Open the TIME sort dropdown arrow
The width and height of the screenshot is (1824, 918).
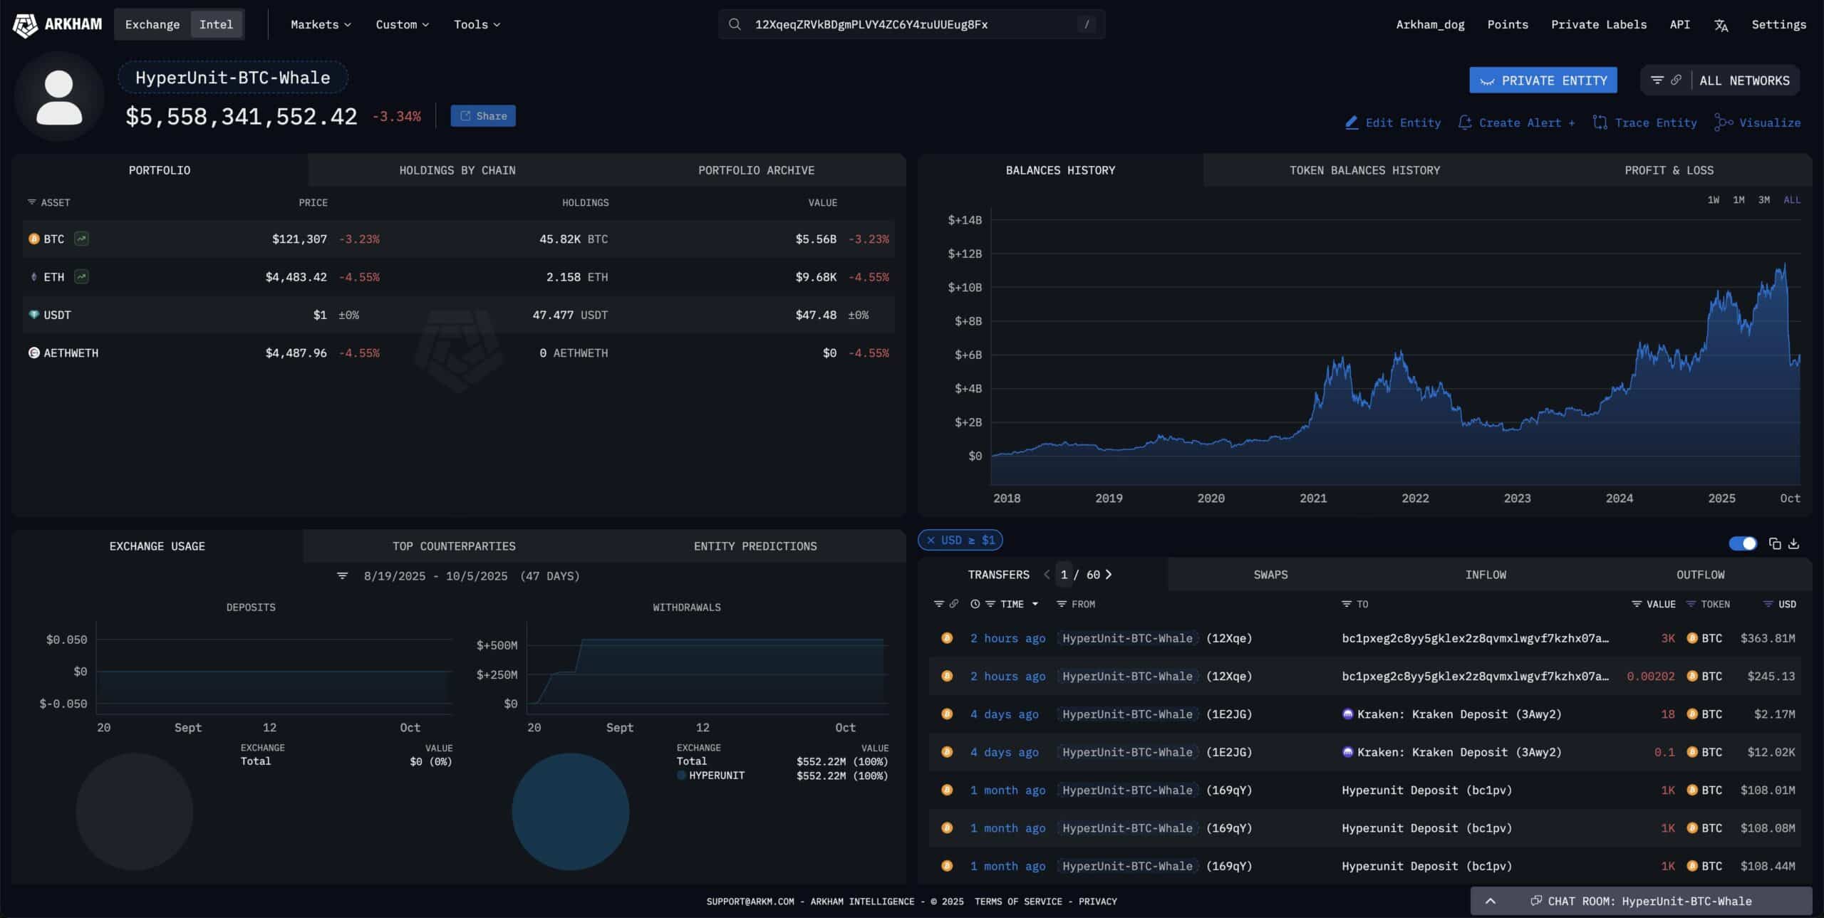tap(1035, 604)
